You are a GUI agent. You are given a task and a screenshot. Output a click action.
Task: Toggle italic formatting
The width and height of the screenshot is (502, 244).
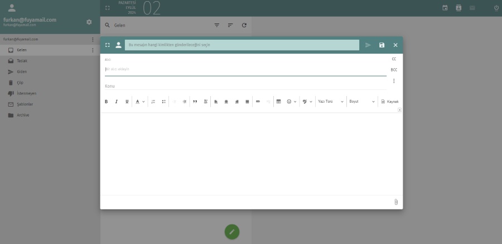click(x=117, y=102)
